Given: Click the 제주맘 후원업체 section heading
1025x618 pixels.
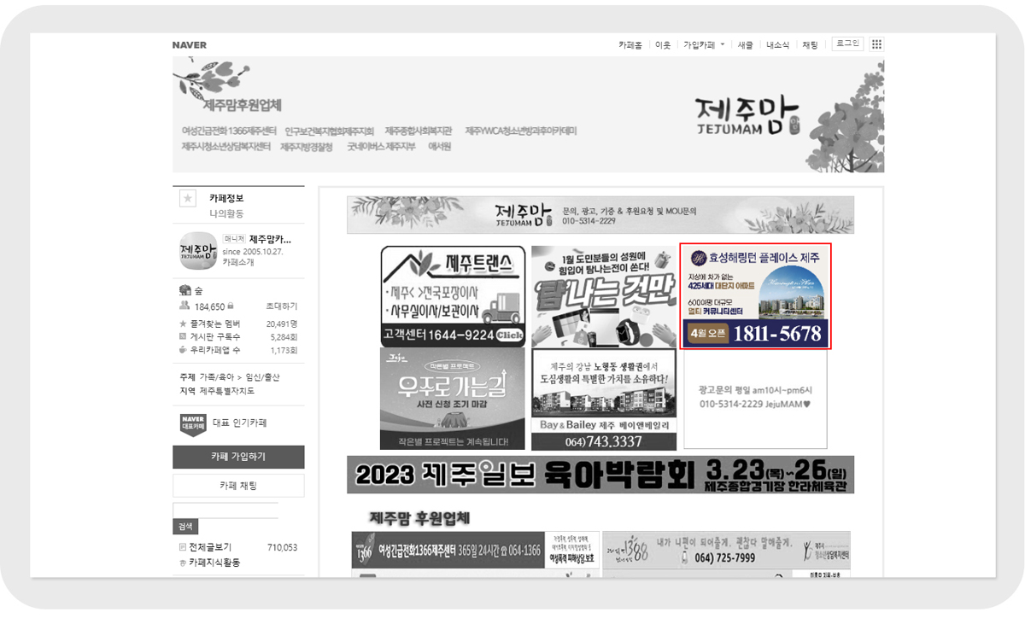Looking at the screenshot, I should click(x=420, y=518).
